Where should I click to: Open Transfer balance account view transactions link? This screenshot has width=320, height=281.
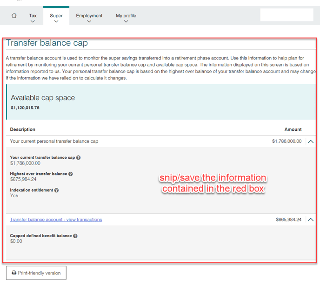(56, 220)
